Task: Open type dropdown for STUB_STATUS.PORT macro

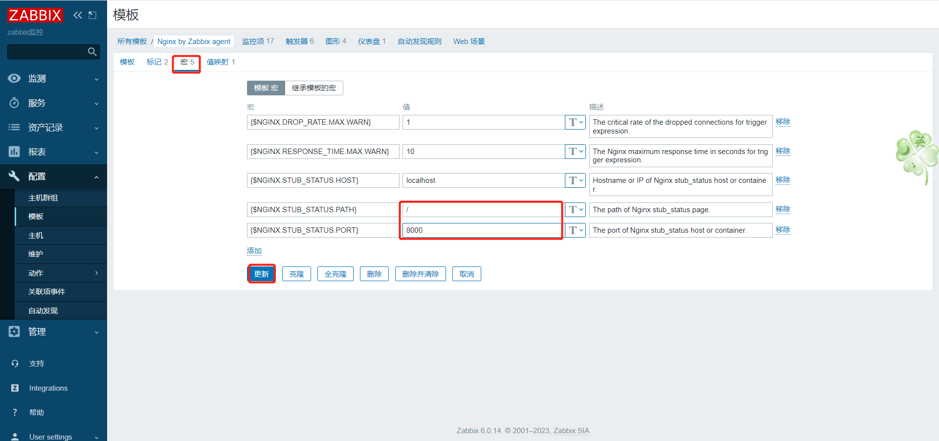Action: (x=575, y=230)
